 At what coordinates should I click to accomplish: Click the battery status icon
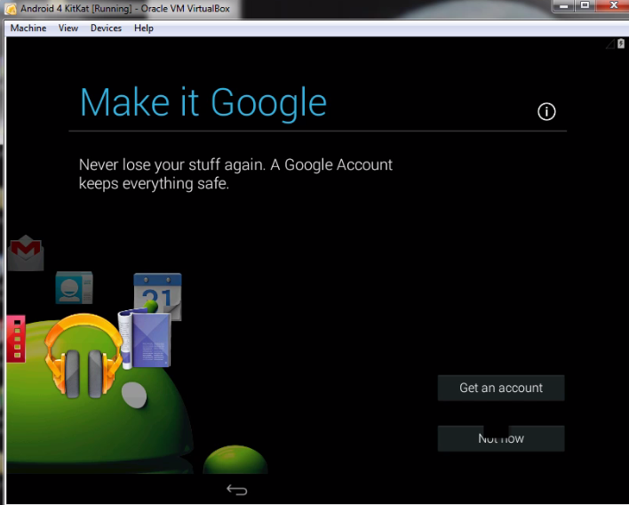point(621,44)
